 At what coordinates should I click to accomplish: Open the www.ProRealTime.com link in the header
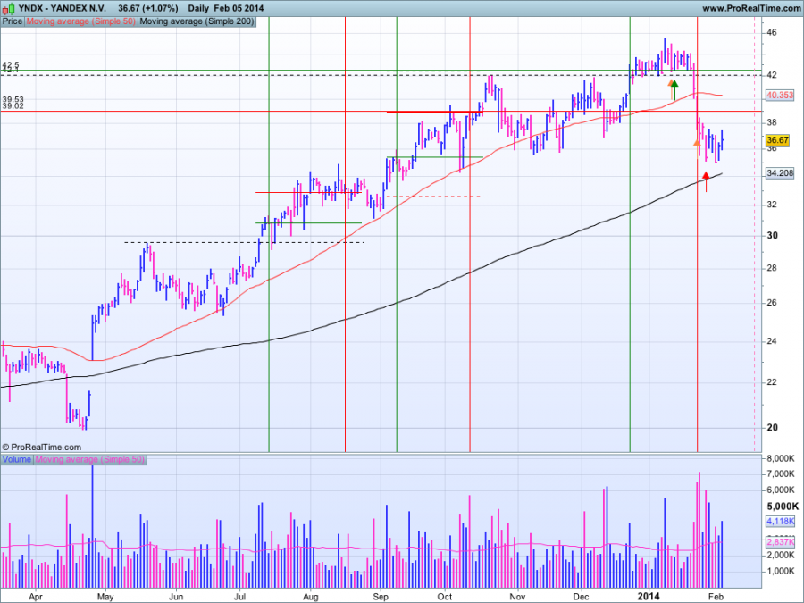point(751,8)
